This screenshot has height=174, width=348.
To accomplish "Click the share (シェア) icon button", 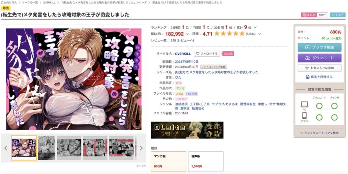I will click(x=337, y=15).
